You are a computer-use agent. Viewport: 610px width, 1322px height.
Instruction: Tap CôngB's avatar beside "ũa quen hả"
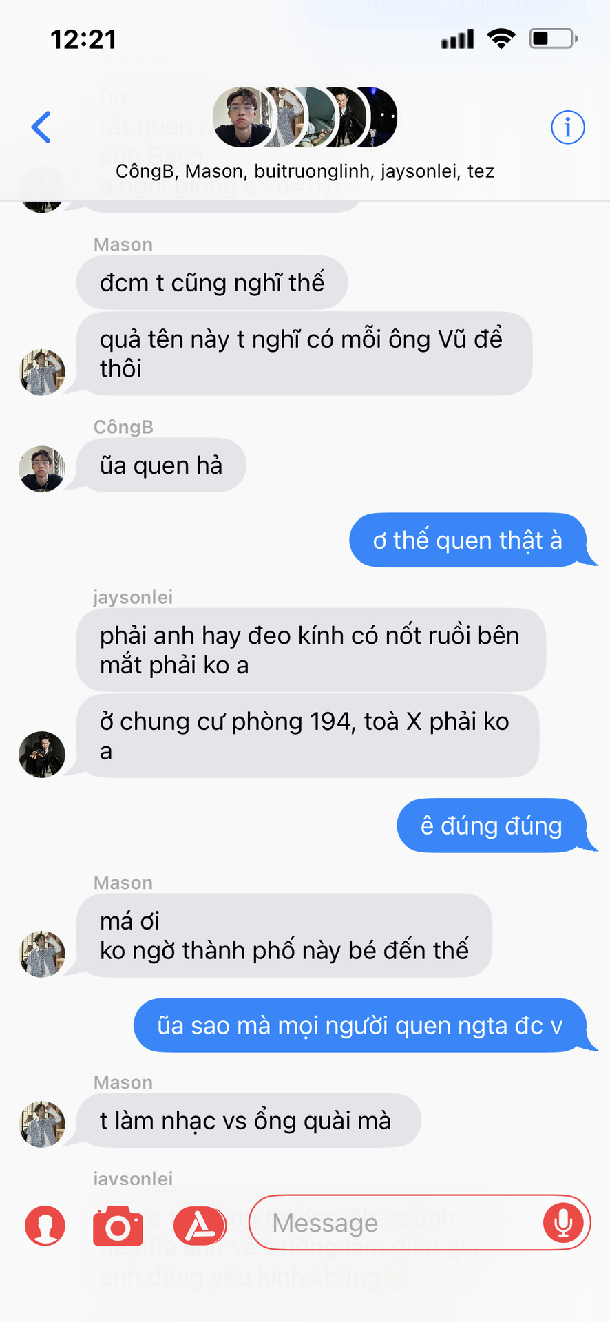click(42, 469)
